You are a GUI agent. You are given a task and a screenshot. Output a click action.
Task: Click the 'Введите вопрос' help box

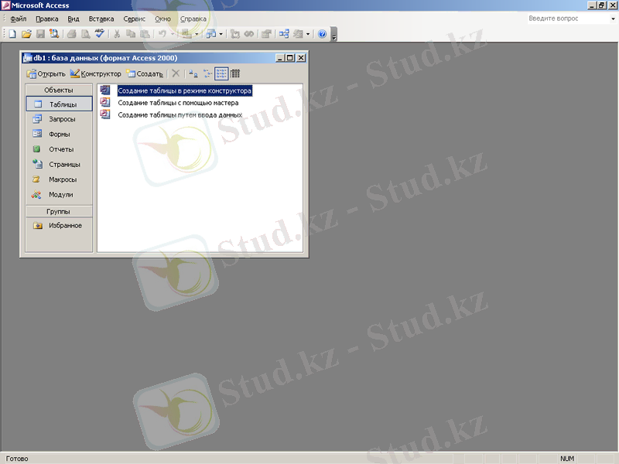[568, 19]
